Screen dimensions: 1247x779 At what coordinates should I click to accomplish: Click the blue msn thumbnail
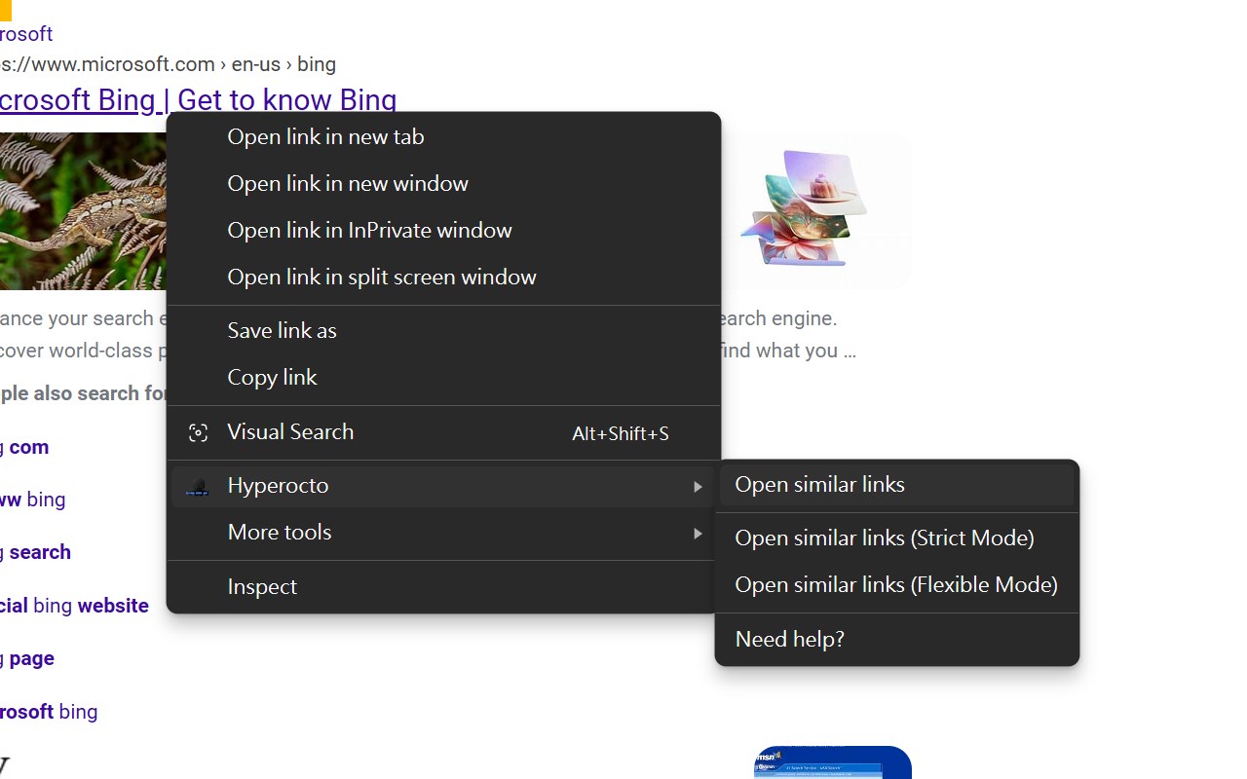832,762
